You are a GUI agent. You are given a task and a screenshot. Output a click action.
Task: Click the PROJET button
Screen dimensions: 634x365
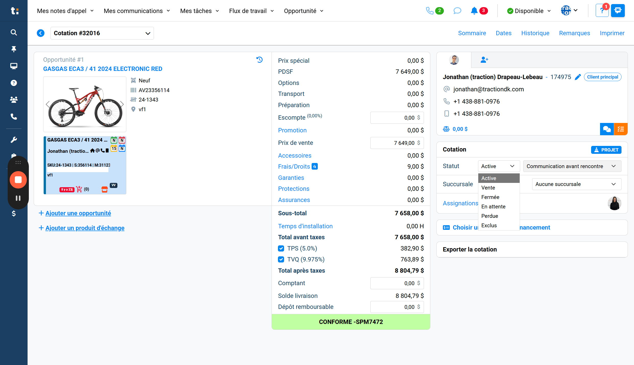(x=606, y=150)
